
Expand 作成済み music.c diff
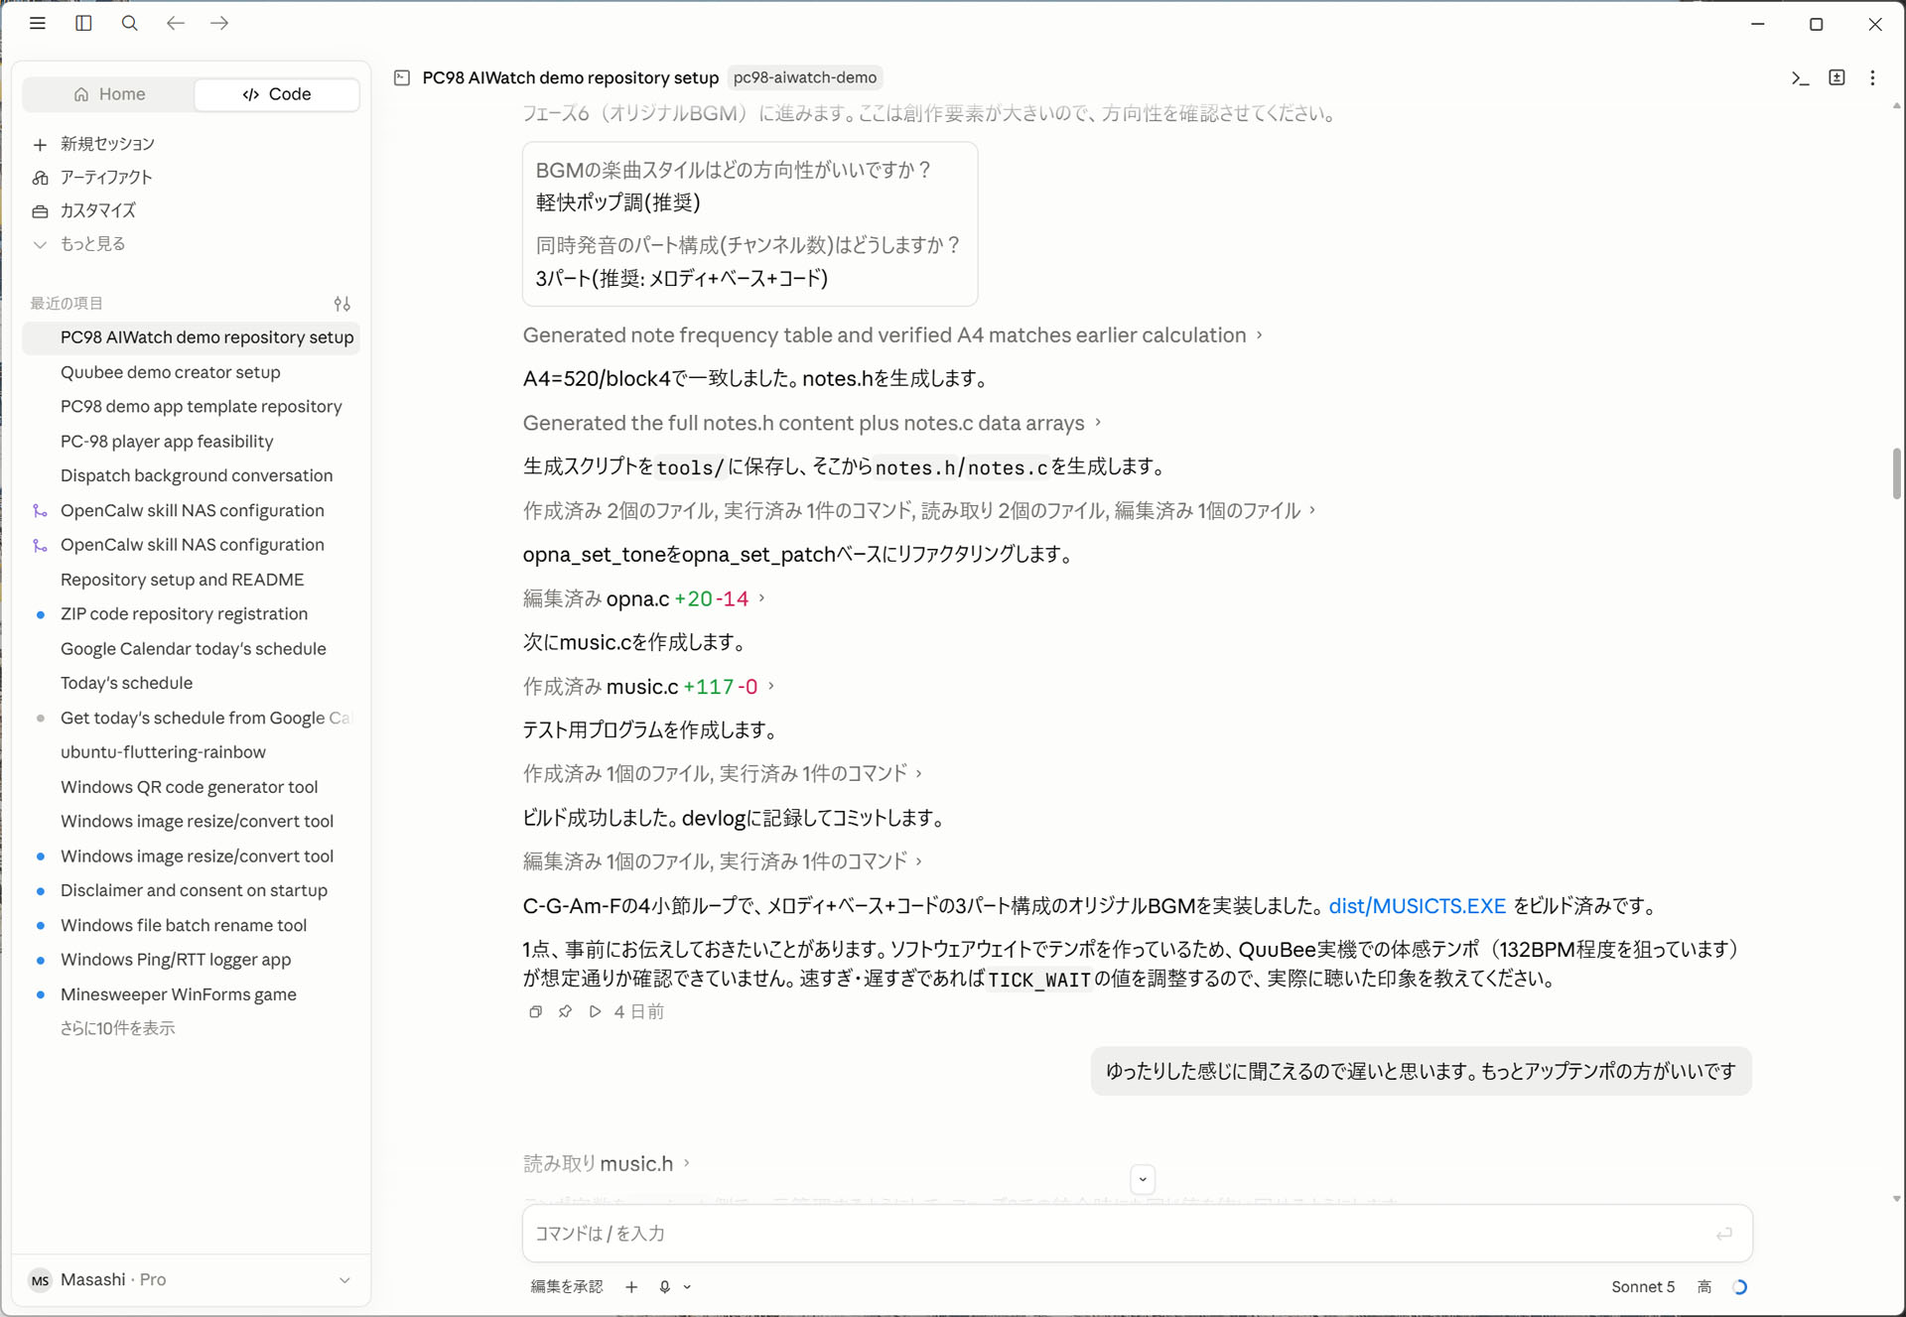pyautogui.click(x=648, y=686)
